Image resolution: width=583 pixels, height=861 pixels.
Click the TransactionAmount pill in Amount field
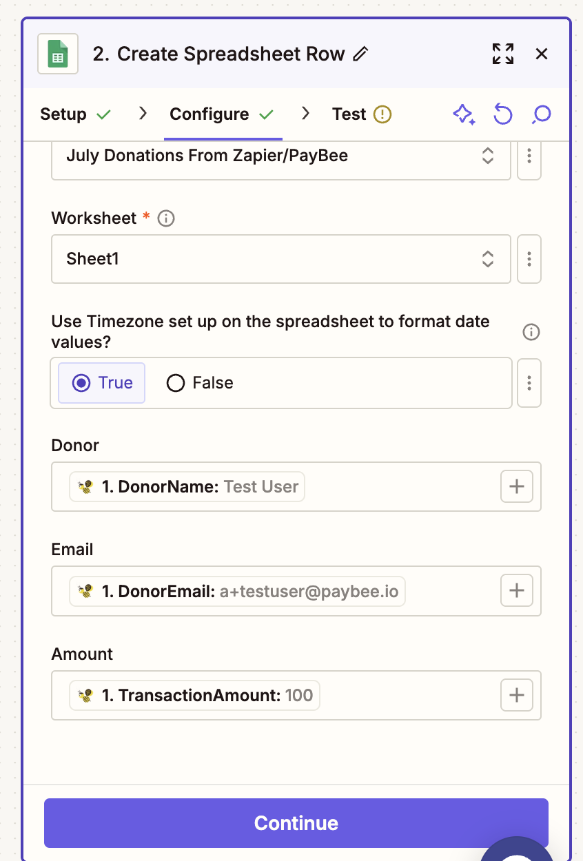click(x=195, y=696)
